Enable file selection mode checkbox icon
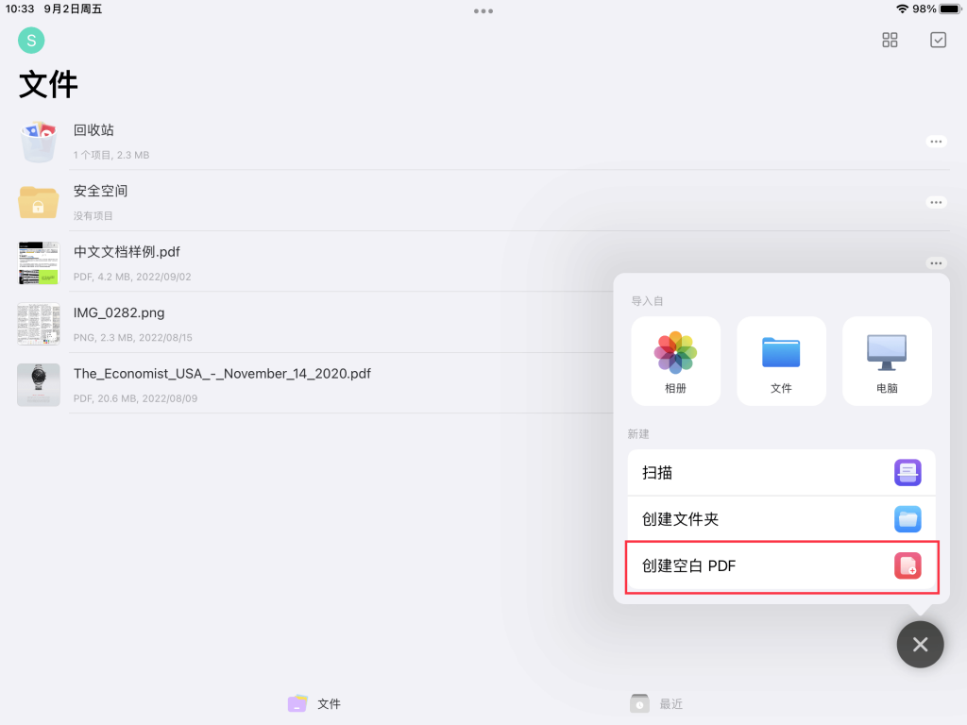 938,40
